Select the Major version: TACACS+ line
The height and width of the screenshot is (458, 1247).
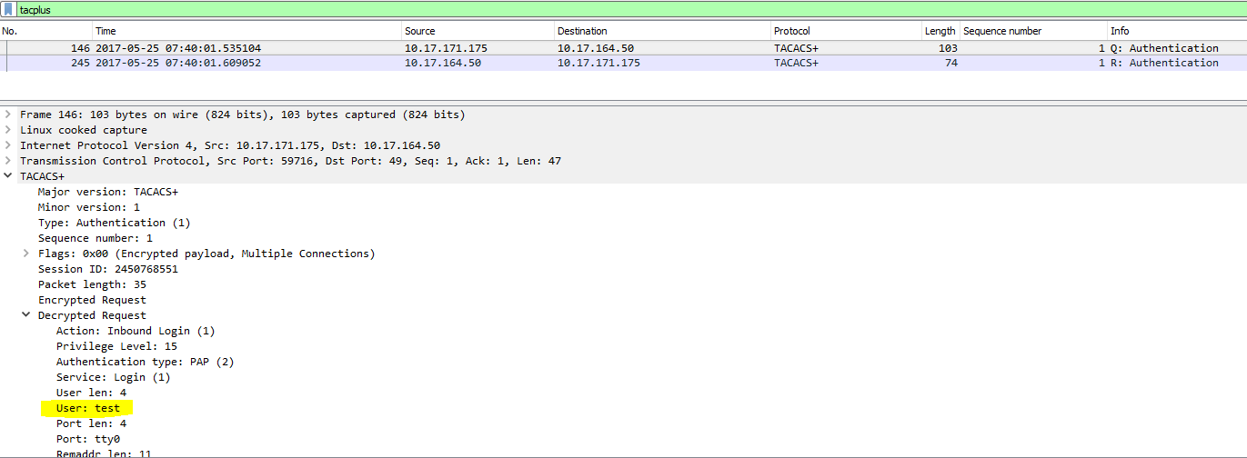(108, 192)
